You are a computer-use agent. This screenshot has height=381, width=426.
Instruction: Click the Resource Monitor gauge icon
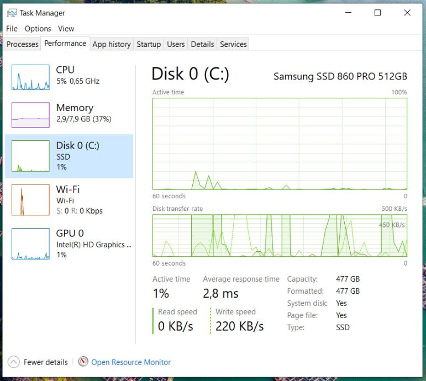[83, 362]
